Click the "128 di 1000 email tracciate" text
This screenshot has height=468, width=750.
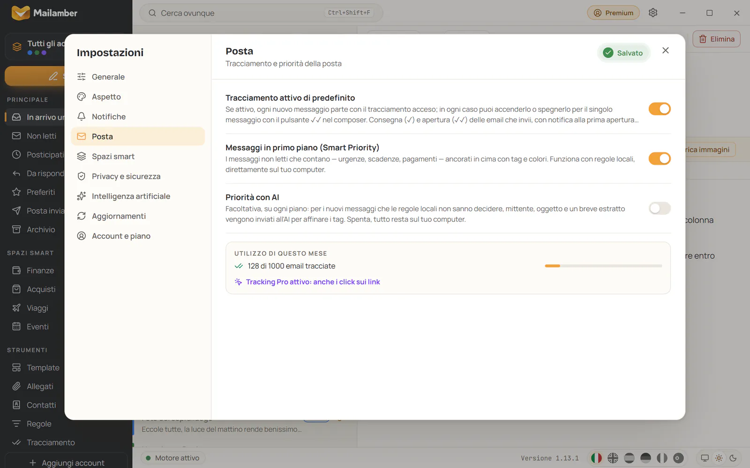(x=292, y=266)
